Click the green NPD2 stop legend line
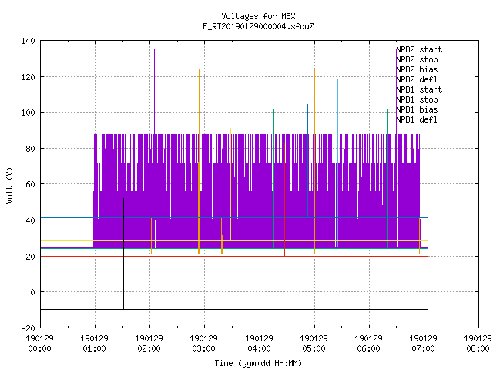This screenshot has height=370, width=493. 458,59
